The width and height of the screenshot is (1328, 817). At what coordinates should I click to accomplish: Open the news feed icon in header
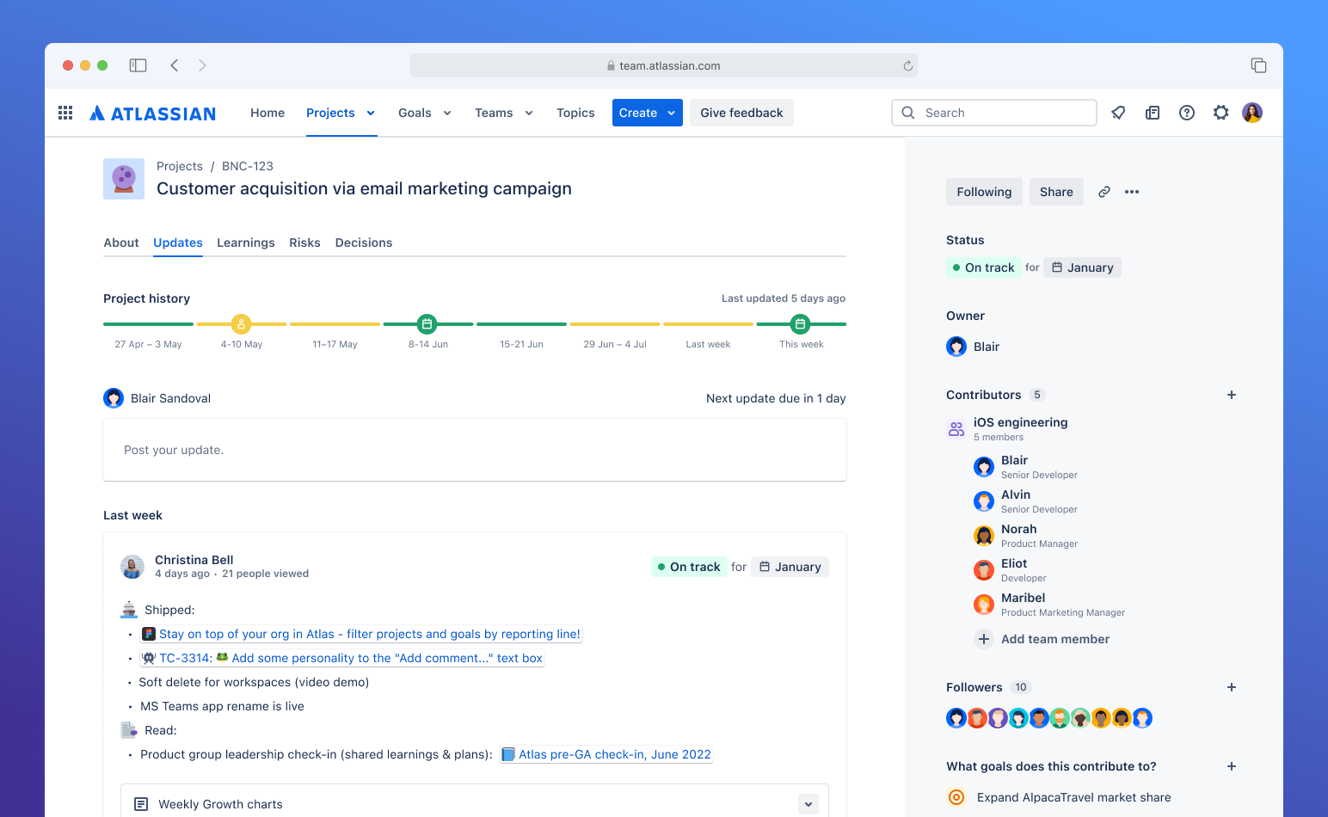(1153, 113)
